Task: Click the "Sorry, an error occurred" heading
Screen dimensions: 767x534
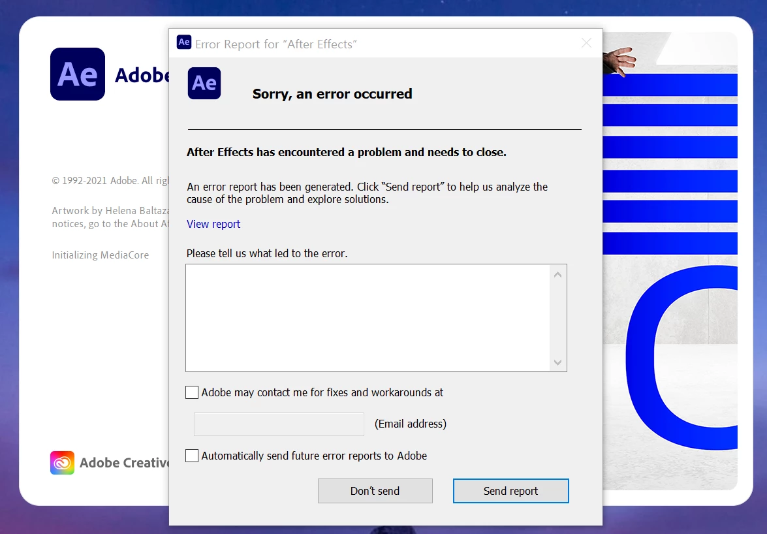Action: 332,94
